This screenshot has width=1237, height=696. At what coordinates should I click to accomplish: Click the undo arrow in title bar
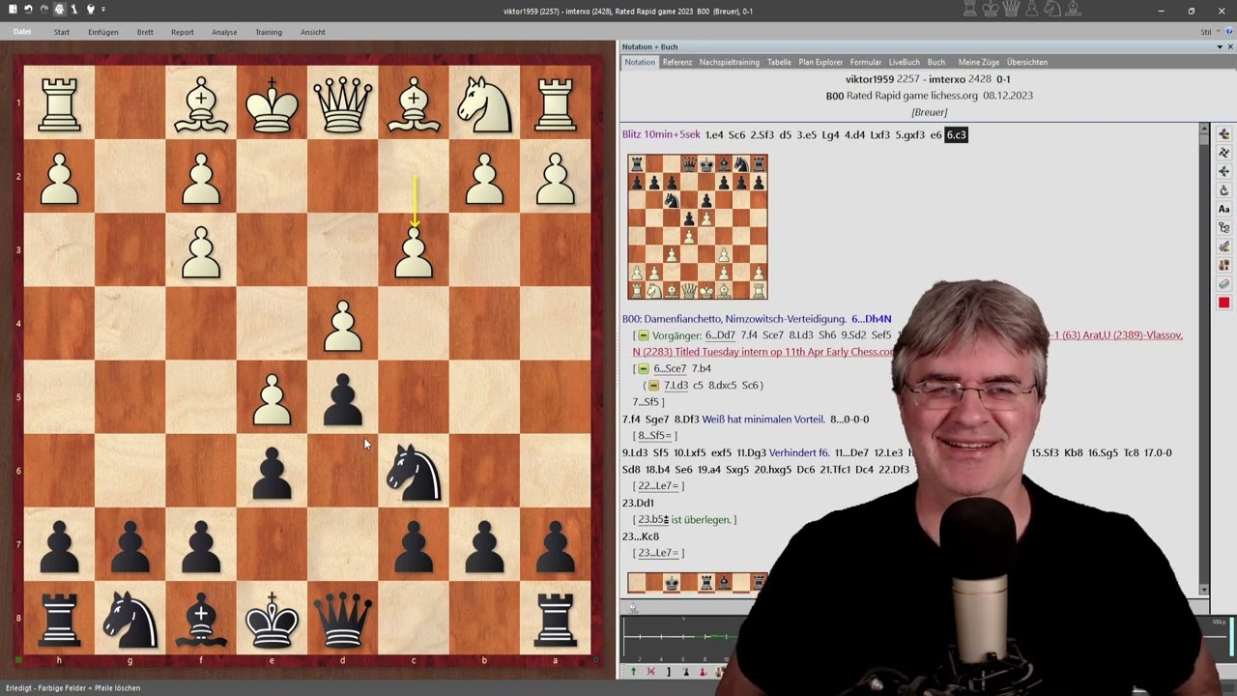pyautogui.click(x=29, y=10)
